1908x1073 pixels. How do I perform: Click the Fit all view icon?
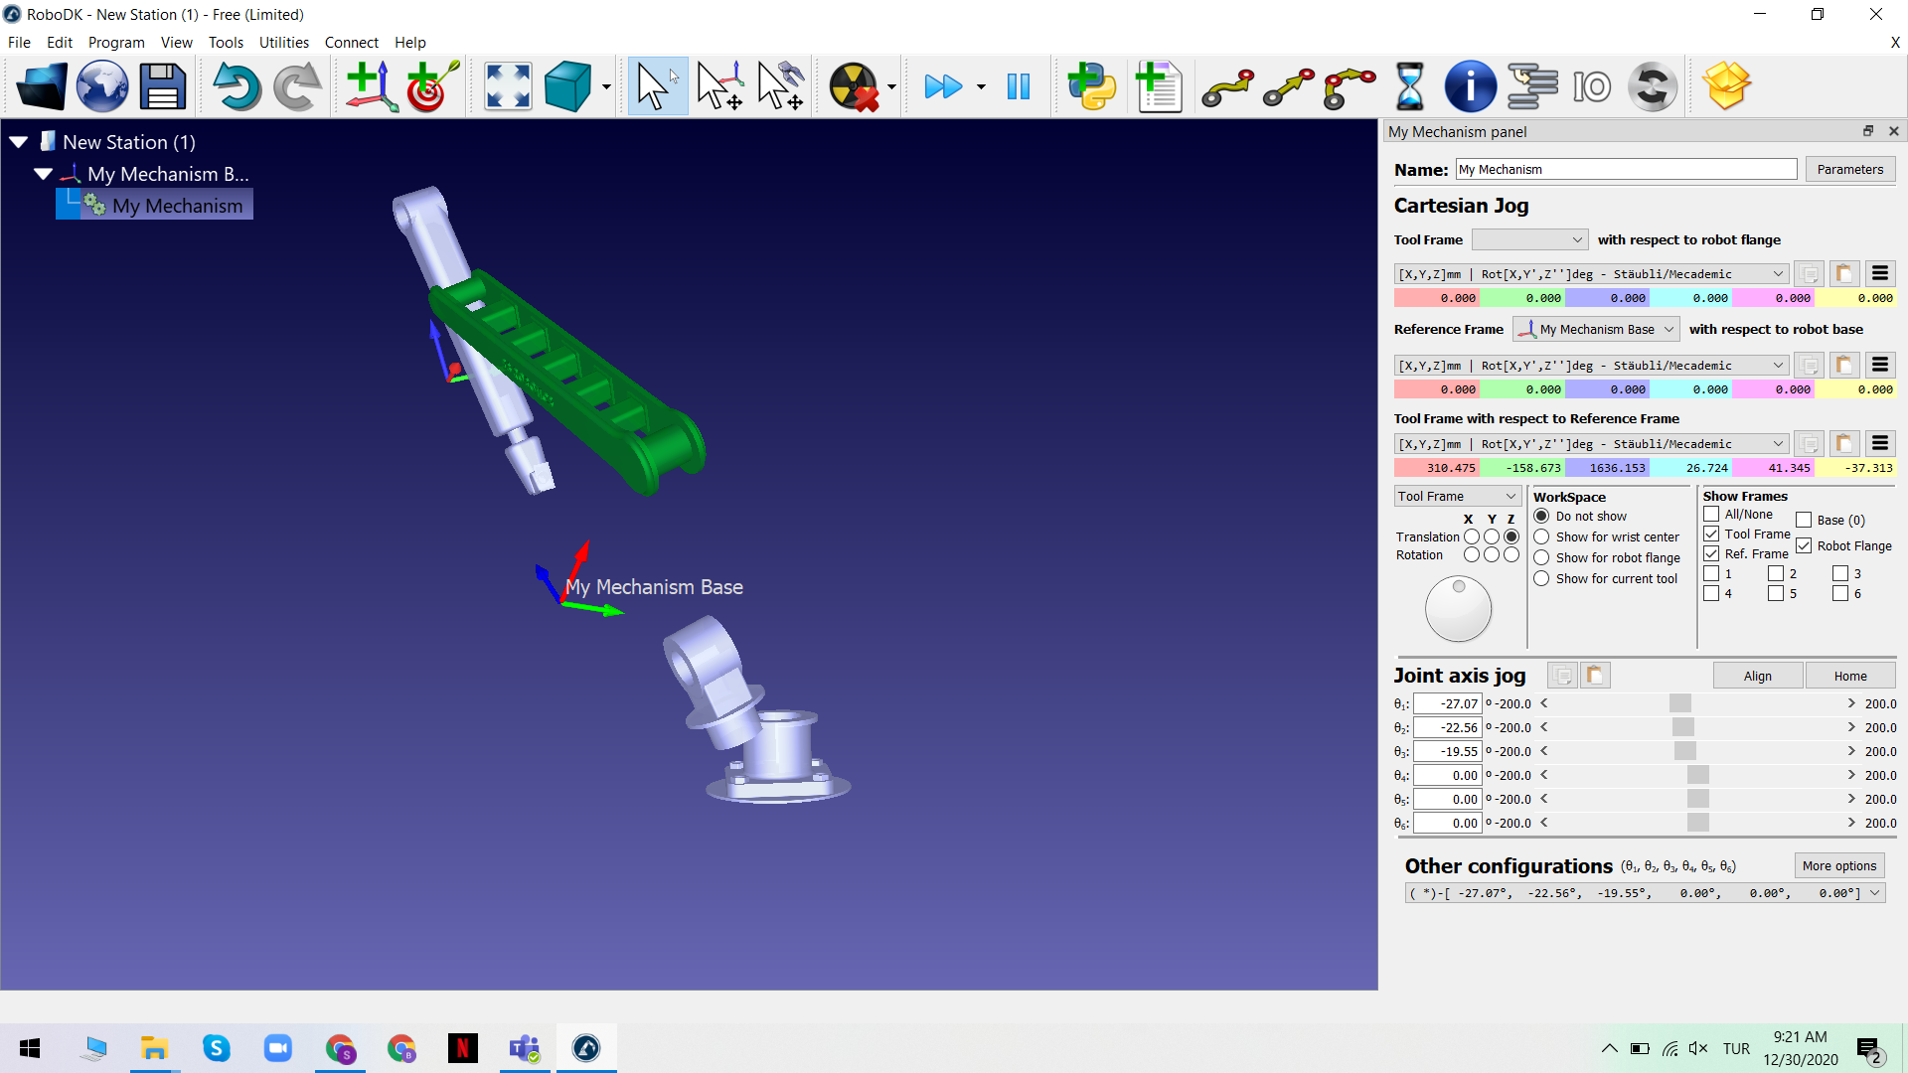click(508, 87)
